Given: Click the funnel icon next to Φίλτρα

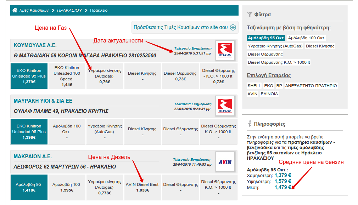Looking at the screenshot, I should (250, 15).
